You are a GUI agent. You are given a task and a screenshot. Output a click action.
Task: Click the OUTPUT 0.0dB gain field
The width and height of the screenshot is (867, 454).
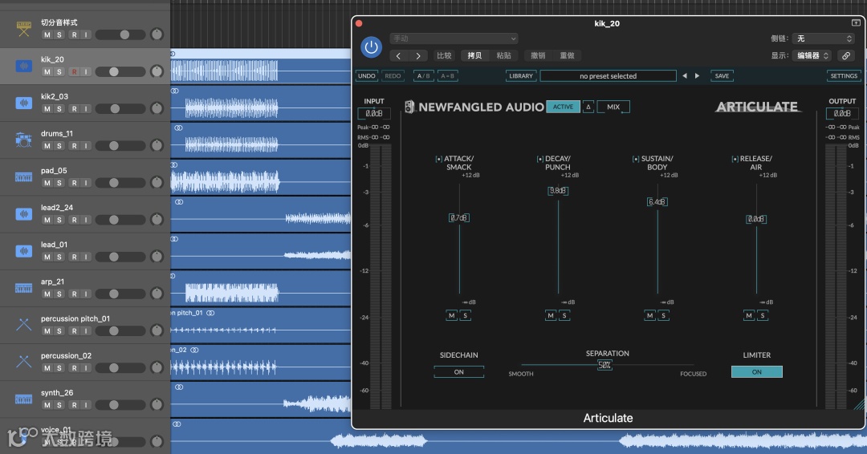(x=842, y=113)
